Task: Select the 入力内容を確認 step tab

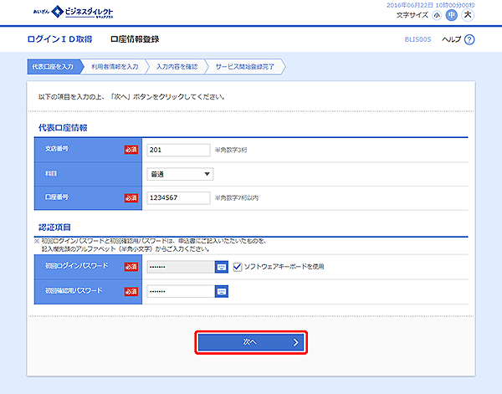Action: 177,67
